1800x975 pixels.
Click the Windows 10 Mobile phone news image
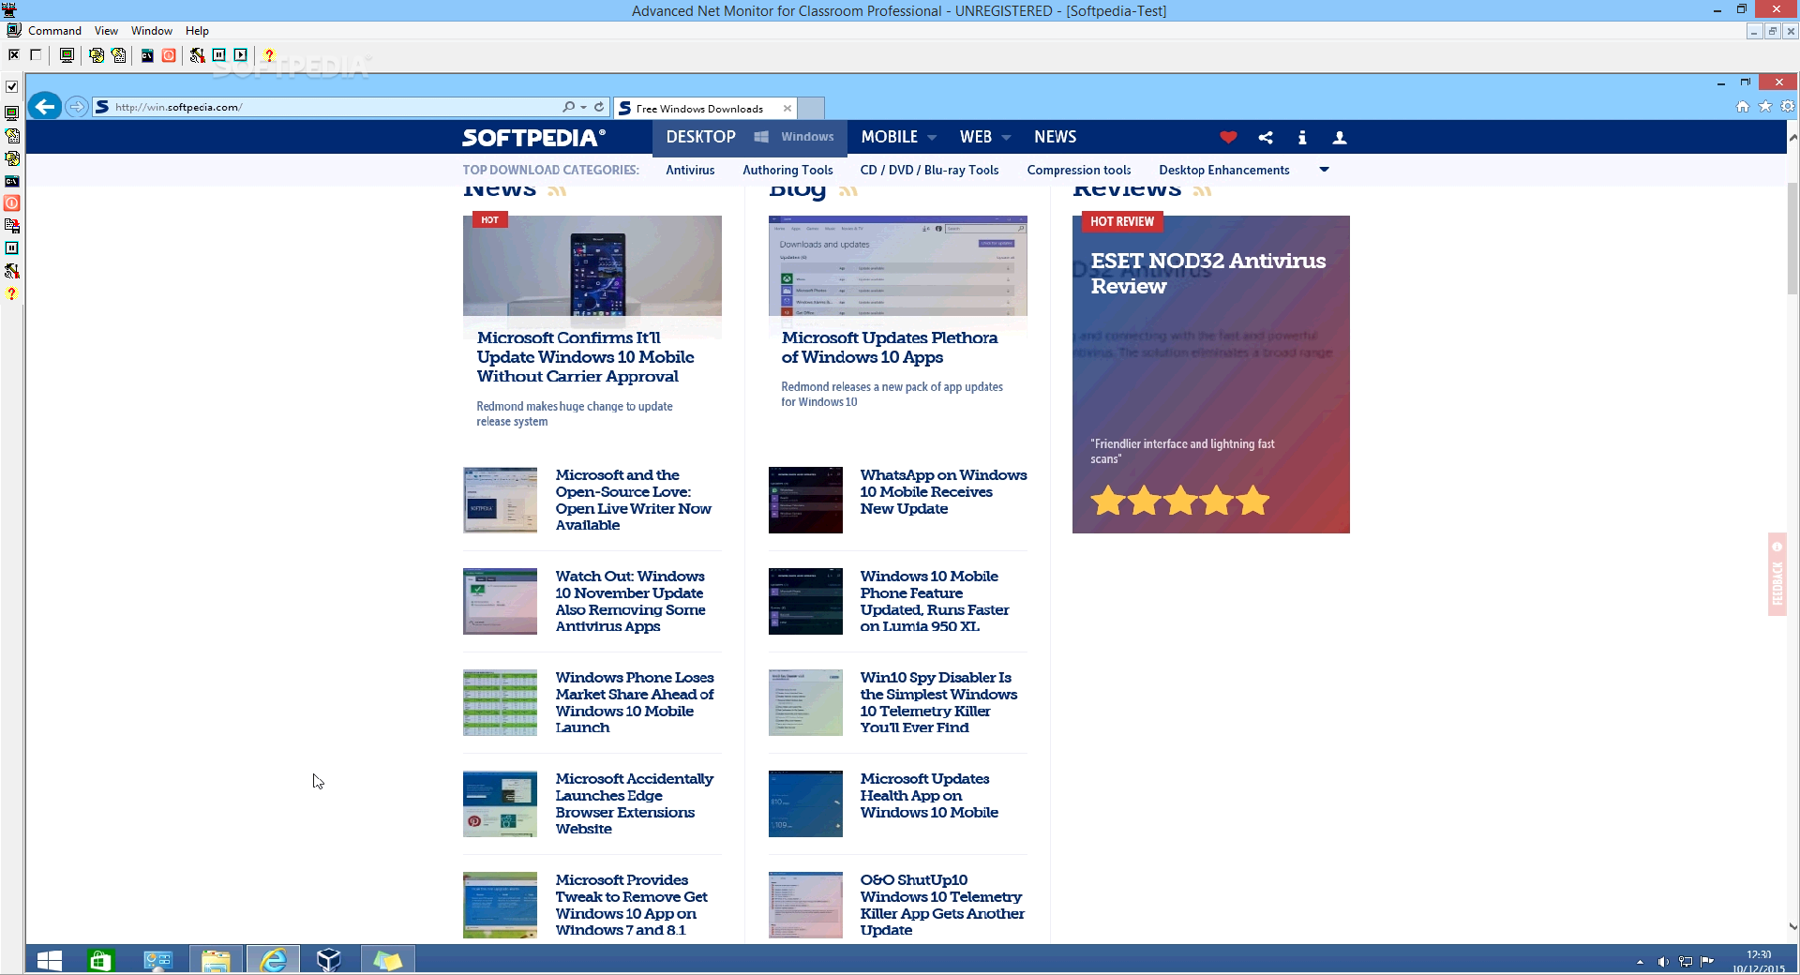click(592, 272)
